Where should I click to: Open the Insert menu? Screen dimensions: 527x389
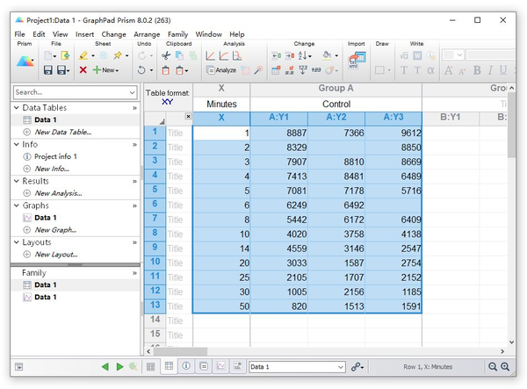[84, 33]
